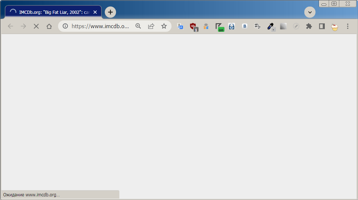Open the cupcake profile avatar
The image size is (358, 200).
[335, 27]
